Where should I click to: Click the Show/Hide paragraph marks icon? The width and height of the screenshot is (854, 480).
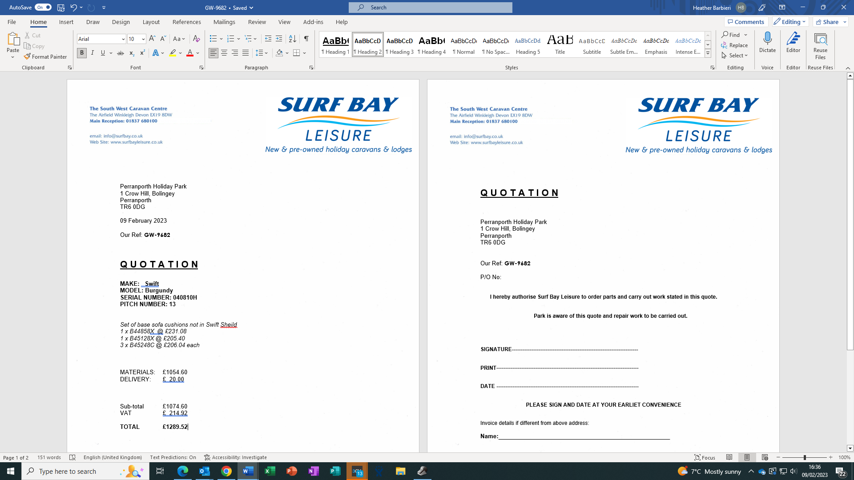click(x=306, y=39)
